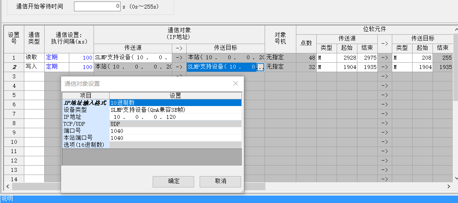Open the 设备类型 SLMP支持设备 setting
The width and height of the screenshot is (458, 203).
point(175,110)
